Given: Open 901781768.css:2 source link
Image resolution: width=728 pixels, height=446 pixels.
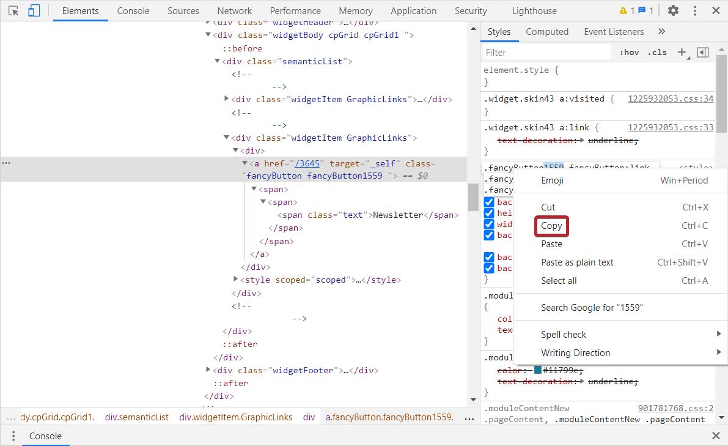Looking at the screenshot, I should [675, 408].
